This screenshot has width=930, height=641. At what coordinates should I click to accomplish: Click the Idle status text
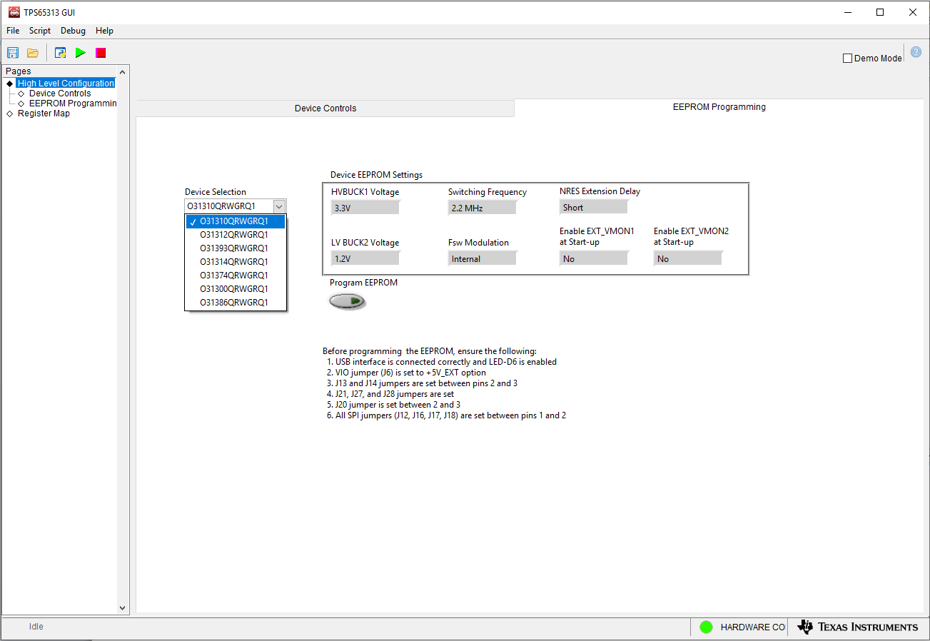36,627
